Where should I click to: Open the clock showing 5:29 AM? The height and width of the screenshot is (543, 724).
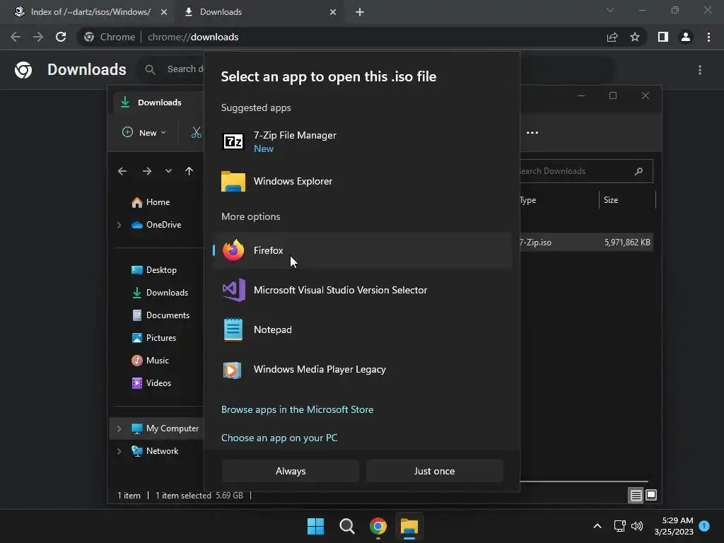[x=674, y=526]
